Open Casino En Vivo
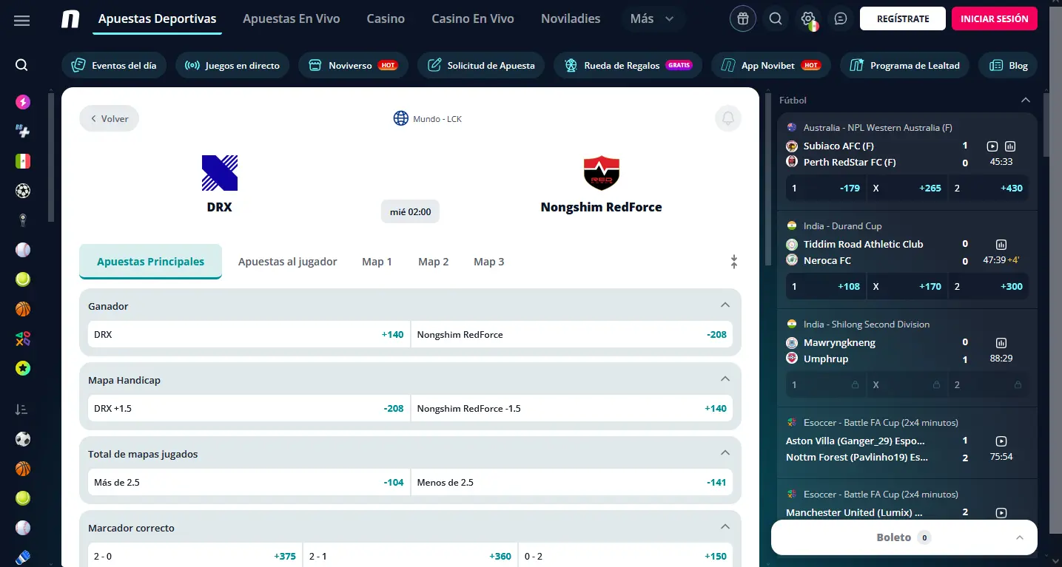Viewport: 1062px width, 567px height. click(x=473, y=19)
